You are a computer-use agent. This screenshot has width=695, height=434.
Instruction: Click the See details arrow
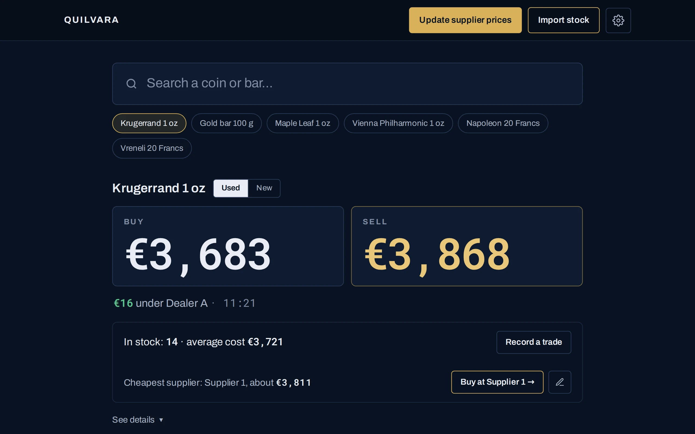pyautogui.click(x=161, y=420)
